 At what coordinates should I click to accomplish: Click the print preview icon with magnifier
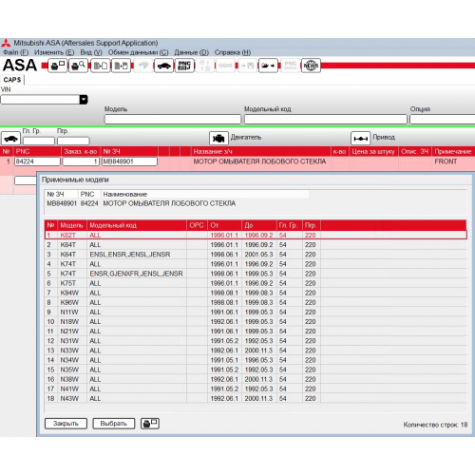click(78, 66)
